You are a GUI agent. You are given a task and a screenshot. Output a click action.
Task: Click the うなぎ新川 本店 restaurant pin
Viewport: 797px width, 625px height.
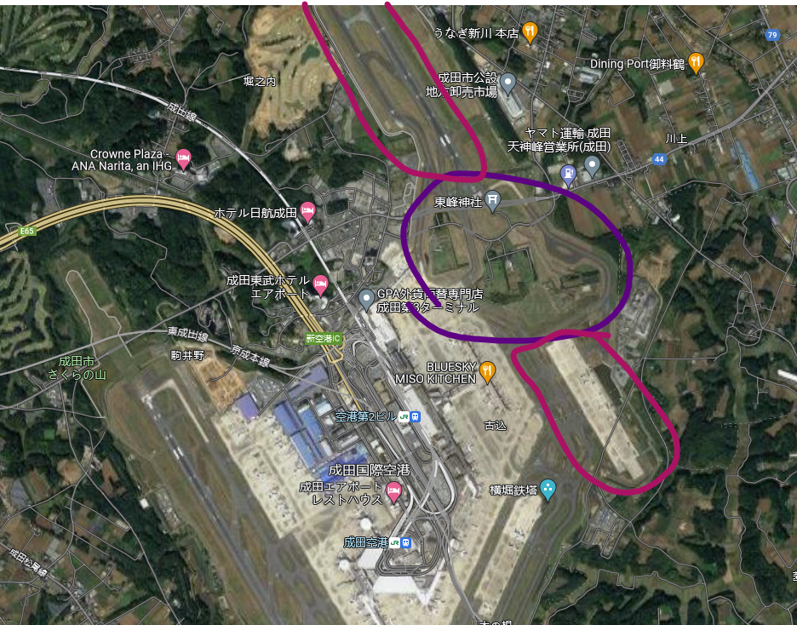[x=530, y=32]
